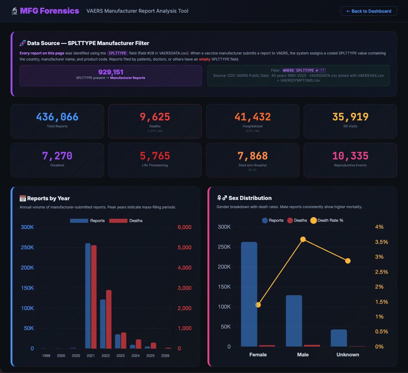Image resolution: width=408 pixels, height=373 pixels.
Task: Click the Female death rate data point
Action: click(x=258, y=305)
